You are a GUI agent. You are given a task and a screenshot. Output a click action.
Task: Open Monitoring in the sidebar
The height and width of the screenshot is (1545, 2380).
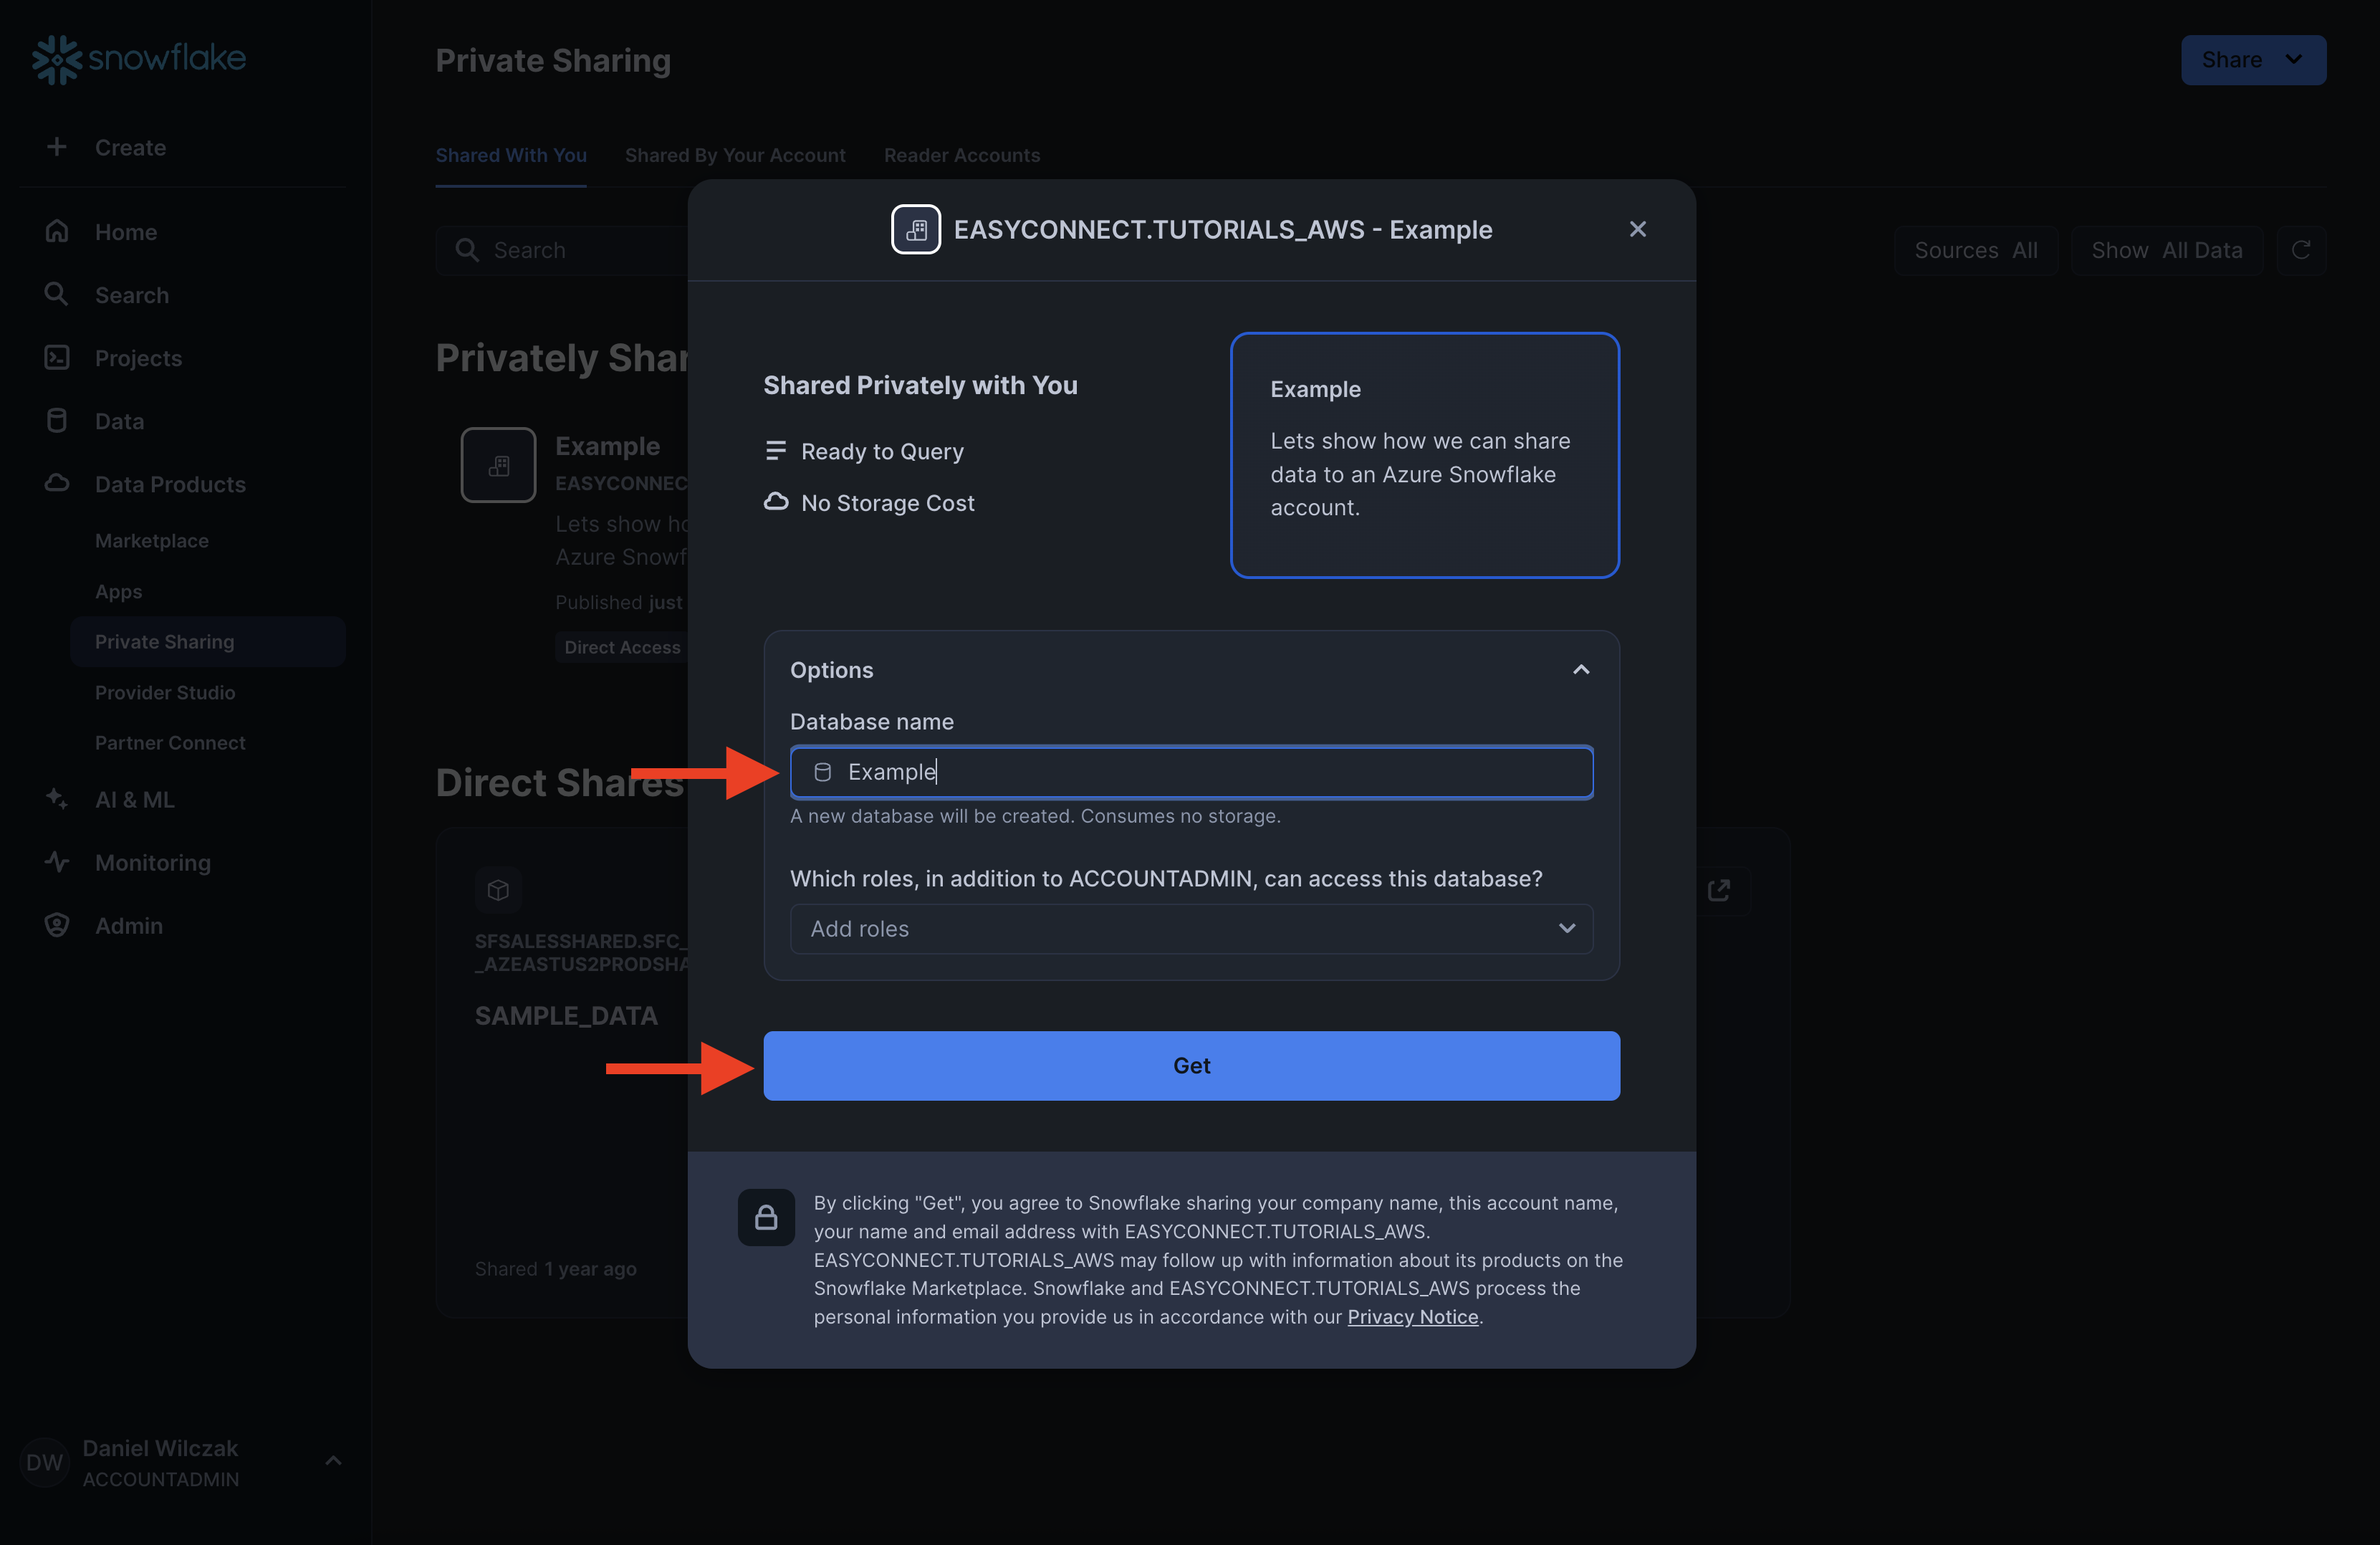152,863
